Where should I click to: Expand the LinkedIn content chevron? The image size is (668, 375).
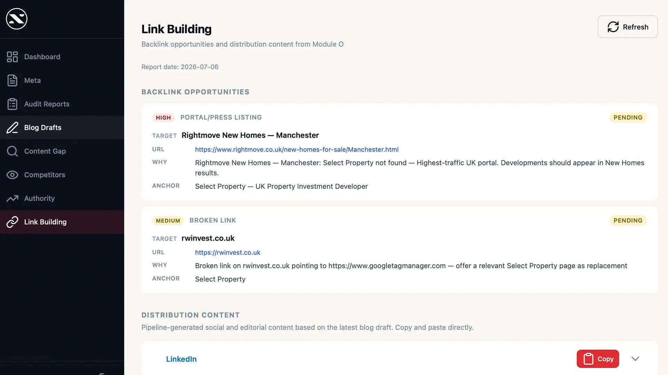(x=635, y=359)
